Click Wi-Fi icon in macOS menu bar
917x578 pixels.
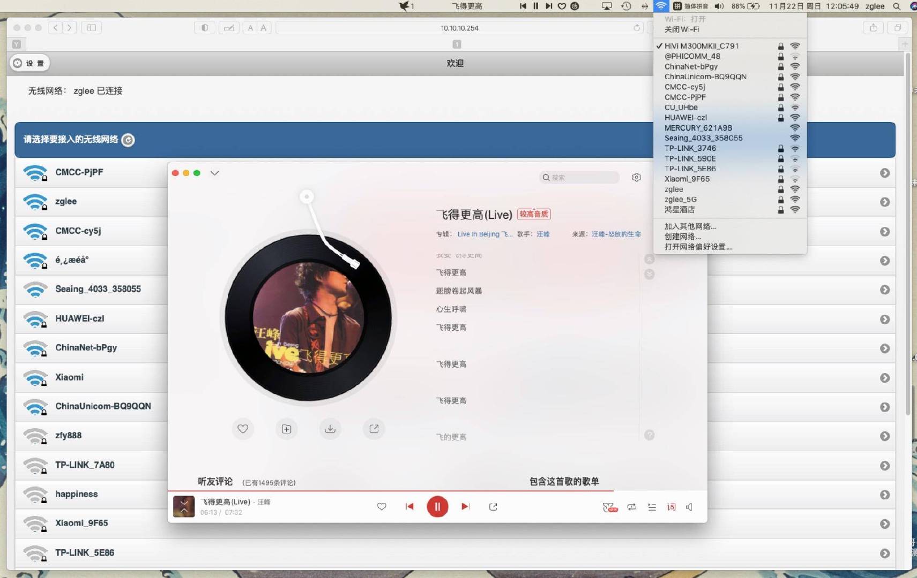(661, 6)
